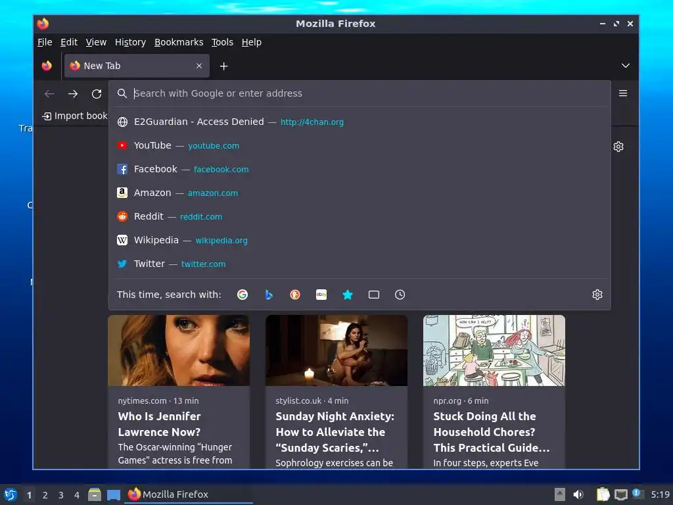This screenshot has height=505, width=673.
Task: Open the taskbar start menu icon
Action: 11,494
